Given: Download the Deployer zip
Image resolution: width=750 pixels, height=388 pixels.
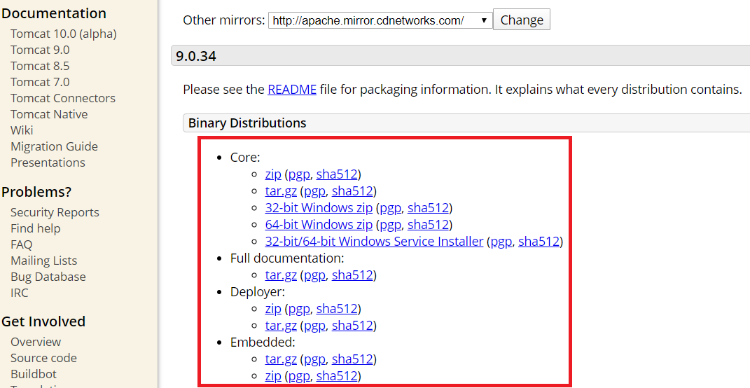Looking at the screenshot, I should [273, 309].
